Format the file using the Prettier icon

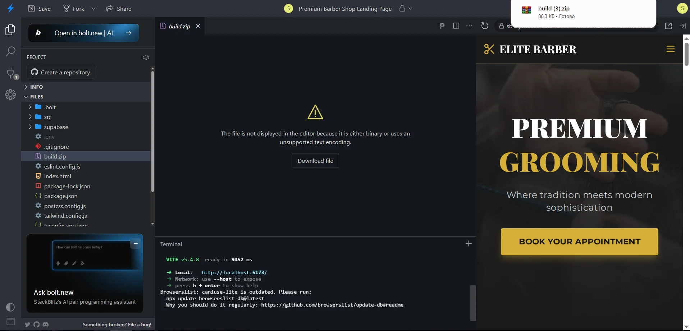point(442,26)
